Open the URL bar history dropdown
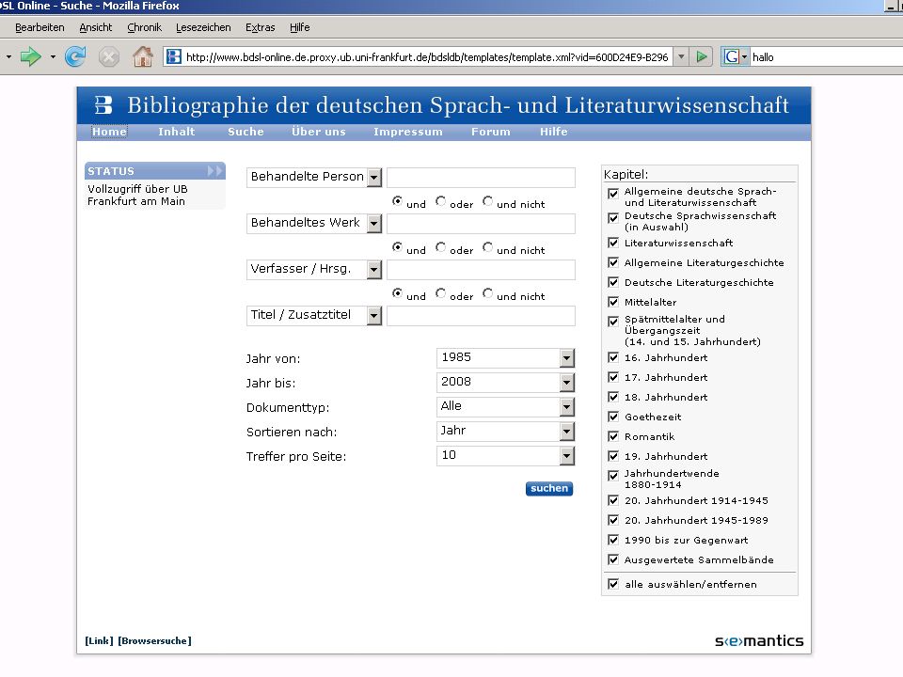 [x=681, y=57]
